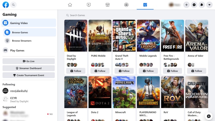
Task: Open Grand Theft Auto V cover
Action: (124, 36)
